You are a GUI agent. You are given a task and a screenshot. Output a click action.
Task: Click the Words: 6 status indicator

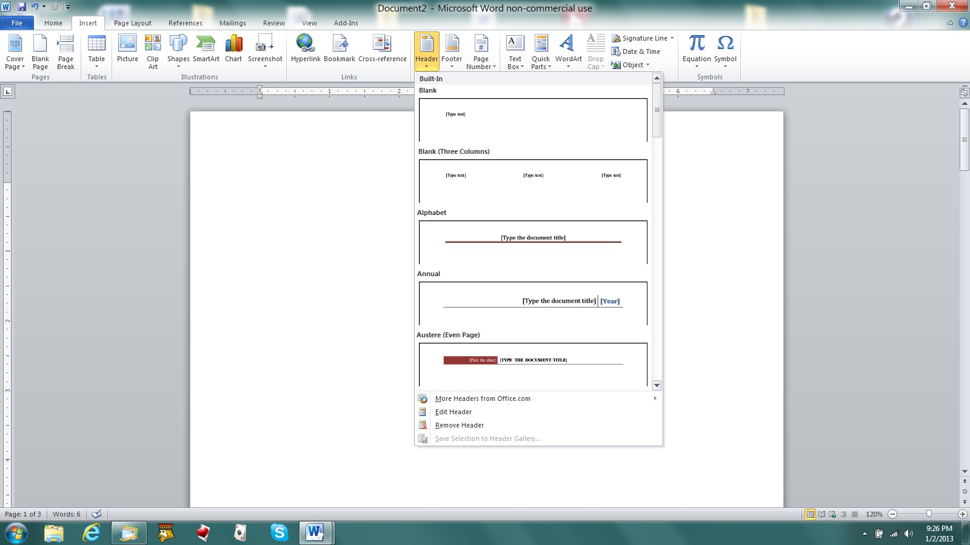[x=66, y=514]
